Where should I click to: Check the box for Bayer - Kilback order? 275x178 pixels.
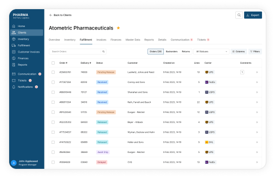(x=53, y=122)
